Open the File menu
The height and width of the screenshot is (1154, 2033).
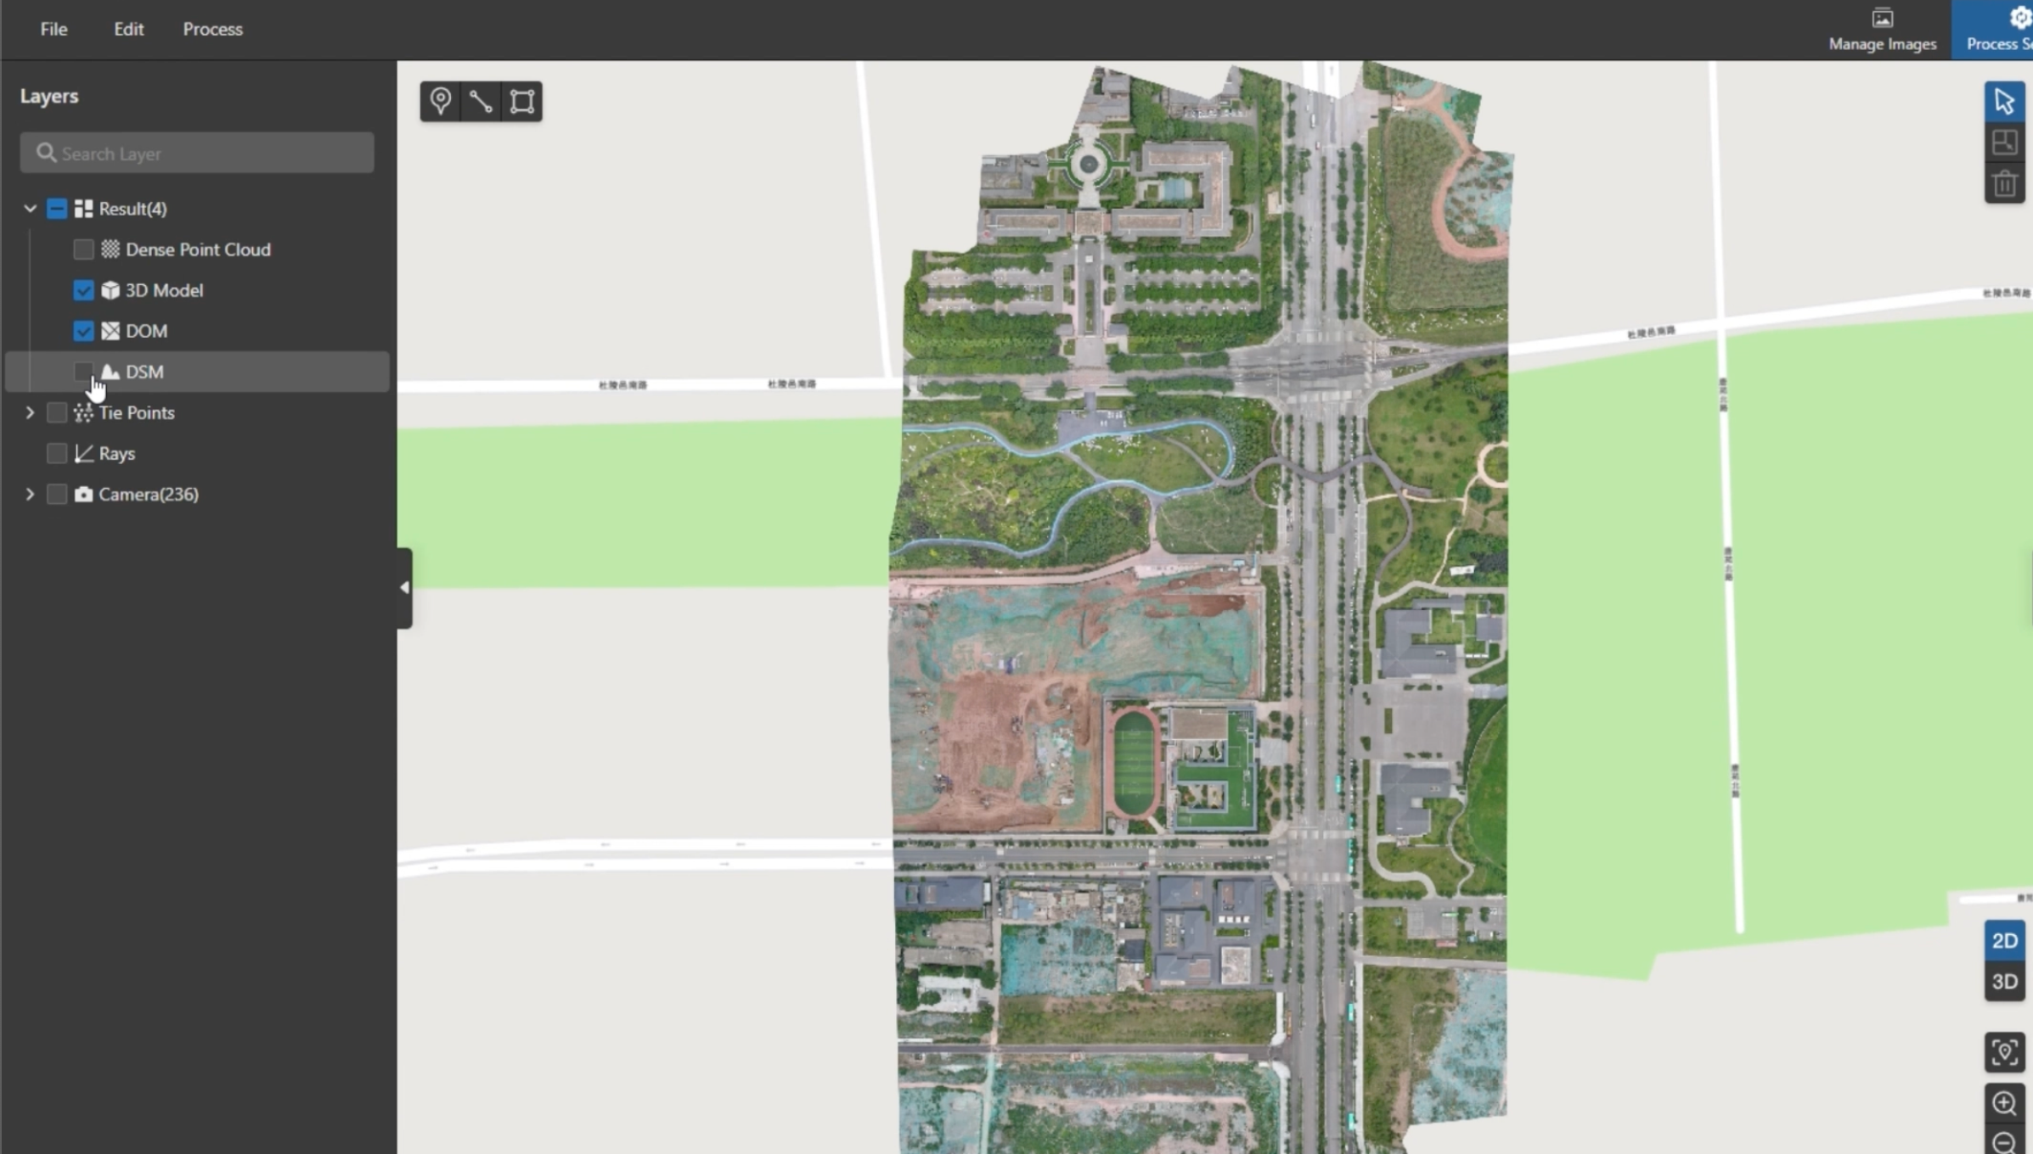coord(53,29)
